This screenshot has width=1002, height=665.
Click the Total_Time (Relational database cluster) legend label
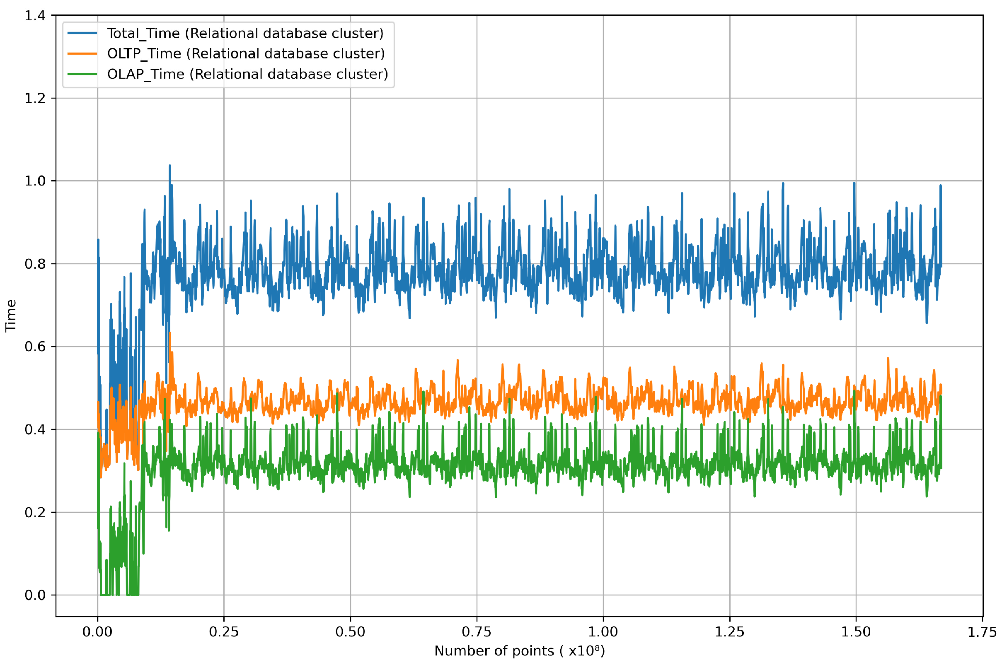click(x=245, y=33)
